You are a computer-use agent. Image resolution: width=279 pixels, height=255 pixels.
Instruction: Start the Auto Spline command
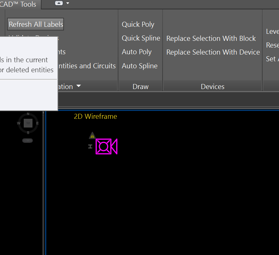pyautogui.click(x=140, y=66)
